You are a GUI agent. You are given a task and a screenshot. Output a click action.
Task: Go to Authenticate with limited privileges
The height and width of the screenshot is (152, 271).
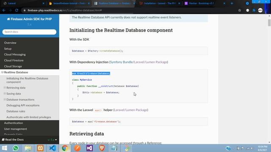(29, 117)
